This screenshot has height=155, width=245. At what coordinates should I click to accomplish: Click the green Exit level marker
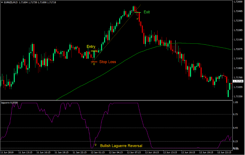(x=138, y=12)
